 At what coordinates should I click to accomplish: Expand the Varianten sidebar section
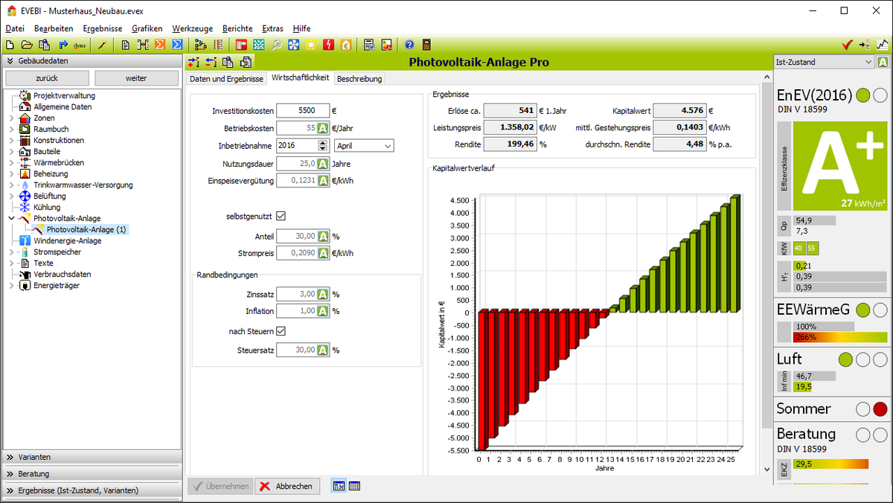92,457
